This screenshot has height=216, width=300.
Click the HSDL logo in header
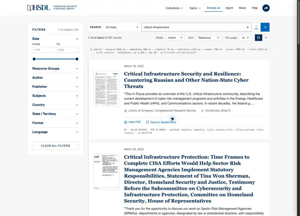tap(52, 8)
